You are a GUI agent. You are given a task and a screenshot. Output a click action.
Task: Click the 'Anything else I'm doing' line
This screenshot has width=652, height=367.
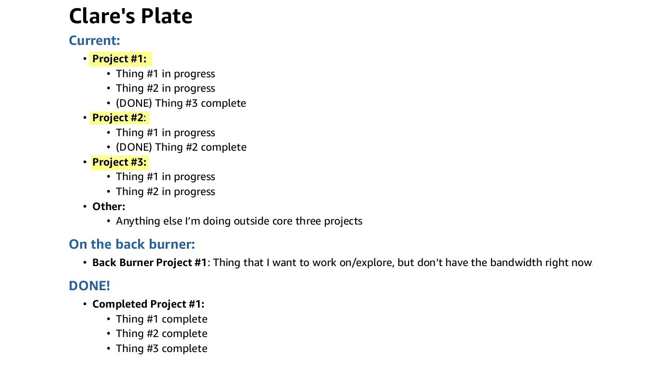[239, 221]
